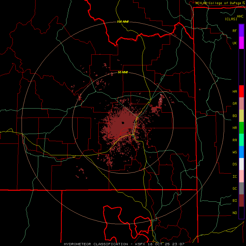246x246 pixels.
Task: Select the GR pink-brown legend color
Action: coord(241,104)
